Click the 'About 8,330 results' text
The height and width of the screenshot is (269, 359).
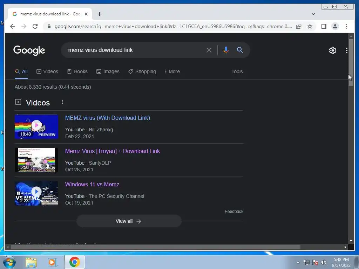pos(53,87)
